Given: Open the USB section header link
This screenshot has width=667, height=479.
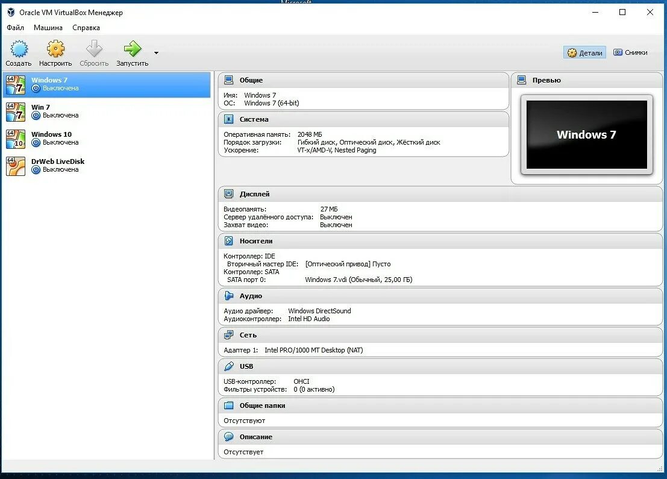Looking at the screenshot, I should 246,367.
